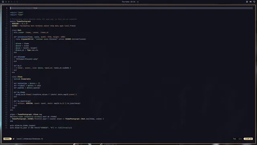Screen dimensions: 257x145
Task: Open the volume icon in the system tray
Action: 251,2
